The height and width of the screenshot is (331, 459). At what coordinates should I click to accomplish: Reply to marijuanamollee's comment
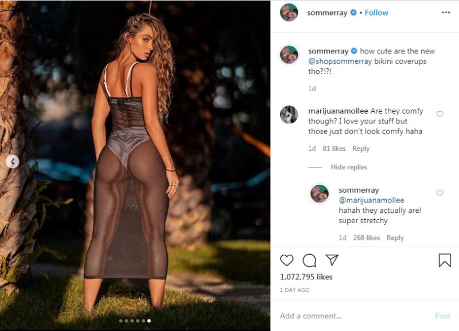point(361,149)
